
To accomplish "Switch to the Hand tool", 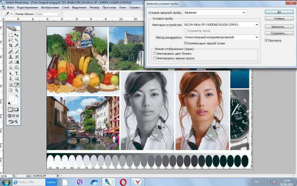I will click(10, 90).
